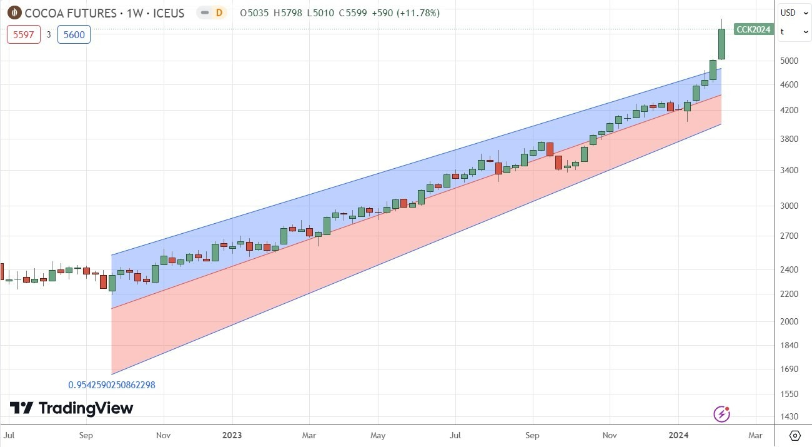Click the cocoa bean symbol logo
812x447 pixels.
(x=14, y=13)
